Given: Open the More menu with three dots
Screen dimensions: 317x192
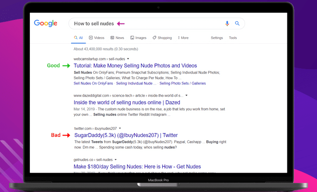Looking at the screenshot, I should click(x=183, y=38).
